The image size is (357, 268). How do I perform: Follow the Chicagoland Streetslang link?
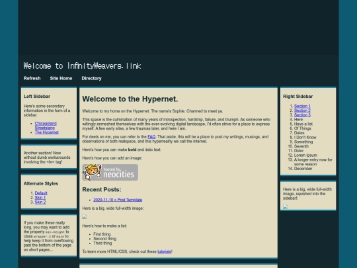click(x=46, y=126)
